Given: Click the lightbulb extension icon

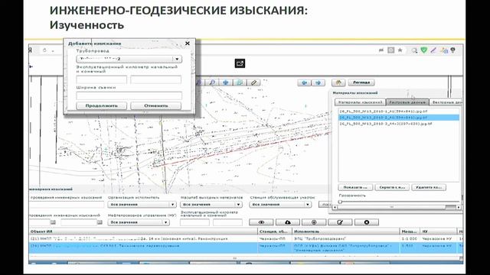Looking at the screenshot, I should pos(452,50).
